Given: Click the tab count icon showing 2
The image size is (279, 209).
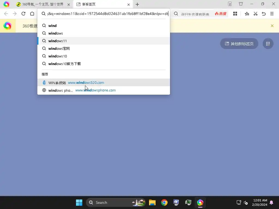Looking at the screenshot, I should [230, 4].
